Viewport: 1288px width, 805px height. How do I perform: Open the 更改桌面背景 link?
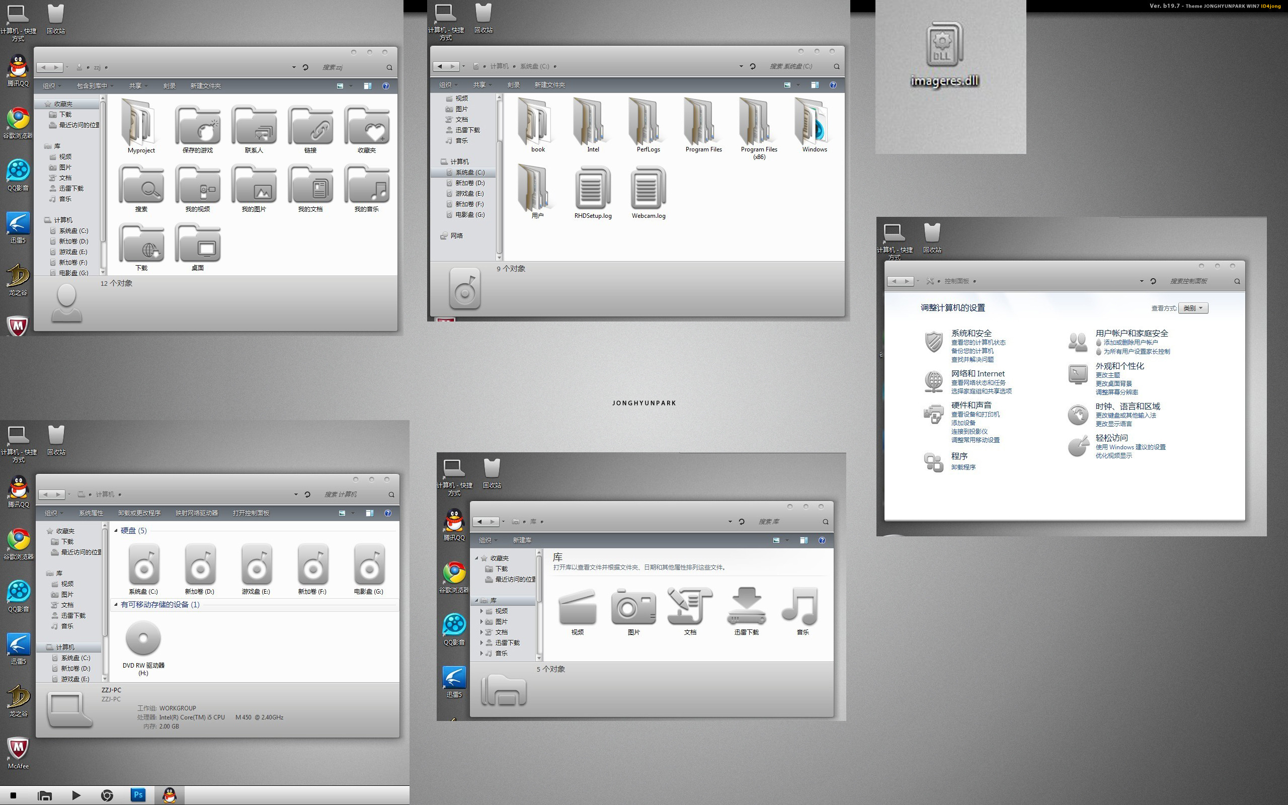(x=1113, y=383)
